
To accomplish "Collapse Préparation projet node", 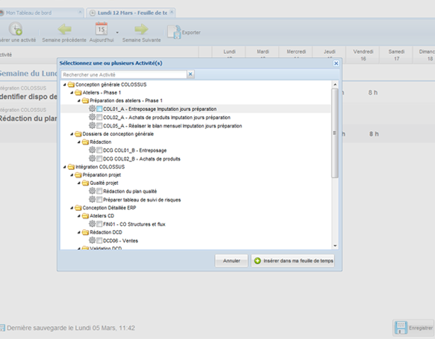I will (x=72, y=175).
